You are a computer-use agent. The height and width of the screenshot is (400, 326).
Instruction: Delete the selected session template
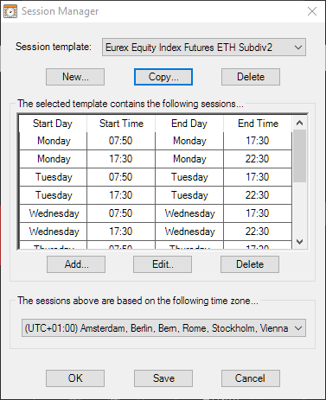[x=251, y=77]
